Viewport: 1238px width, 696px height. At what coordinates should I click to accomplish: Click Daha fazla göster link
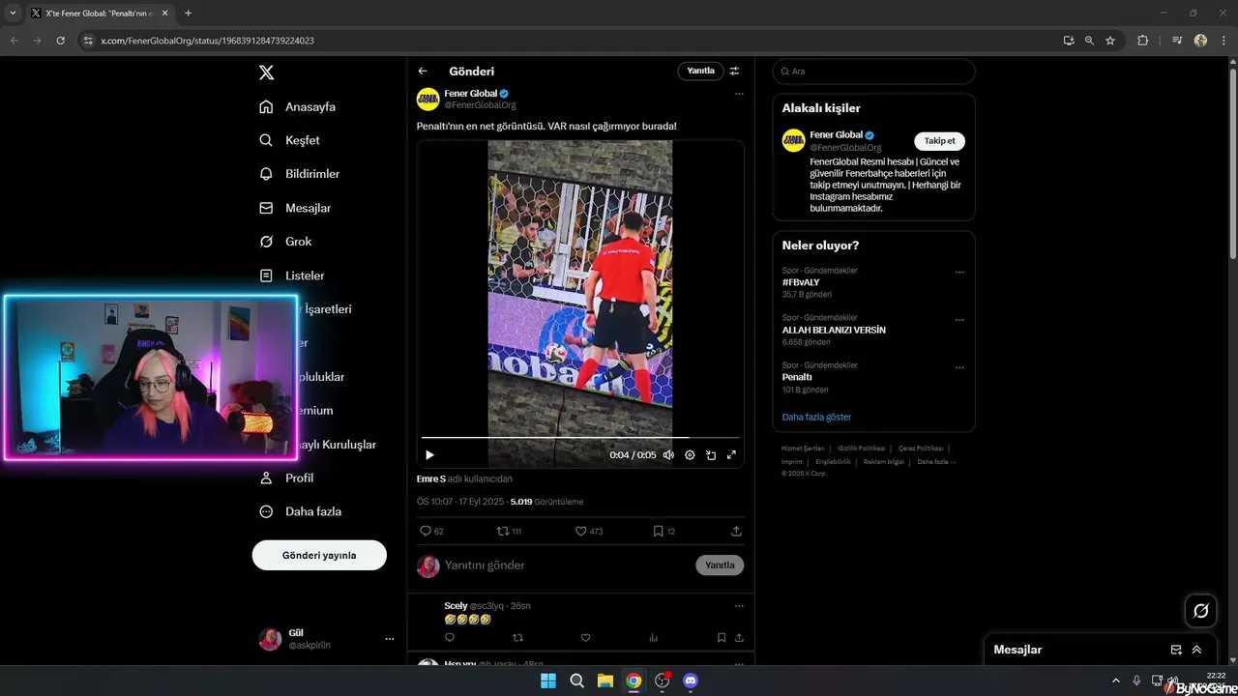pyautogui.click(x=816, y=417)
